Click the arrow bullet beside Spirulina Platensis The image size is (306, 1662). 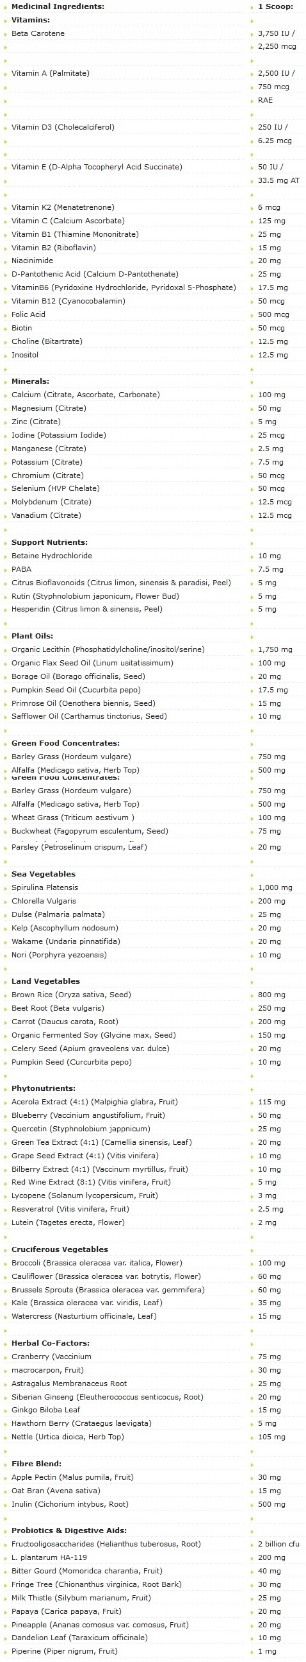pyautogui.click(x=6, y=887)
